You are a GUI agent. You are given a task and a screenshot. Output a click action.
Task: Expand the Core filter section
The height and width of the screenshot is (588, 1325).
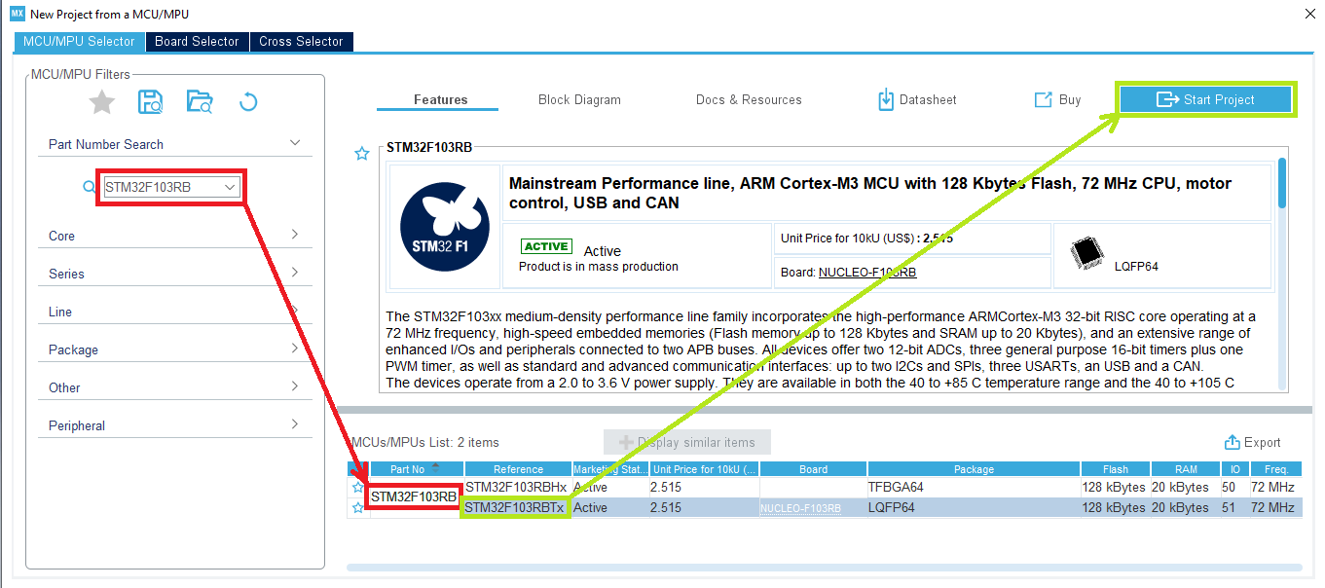pos(294,235)
